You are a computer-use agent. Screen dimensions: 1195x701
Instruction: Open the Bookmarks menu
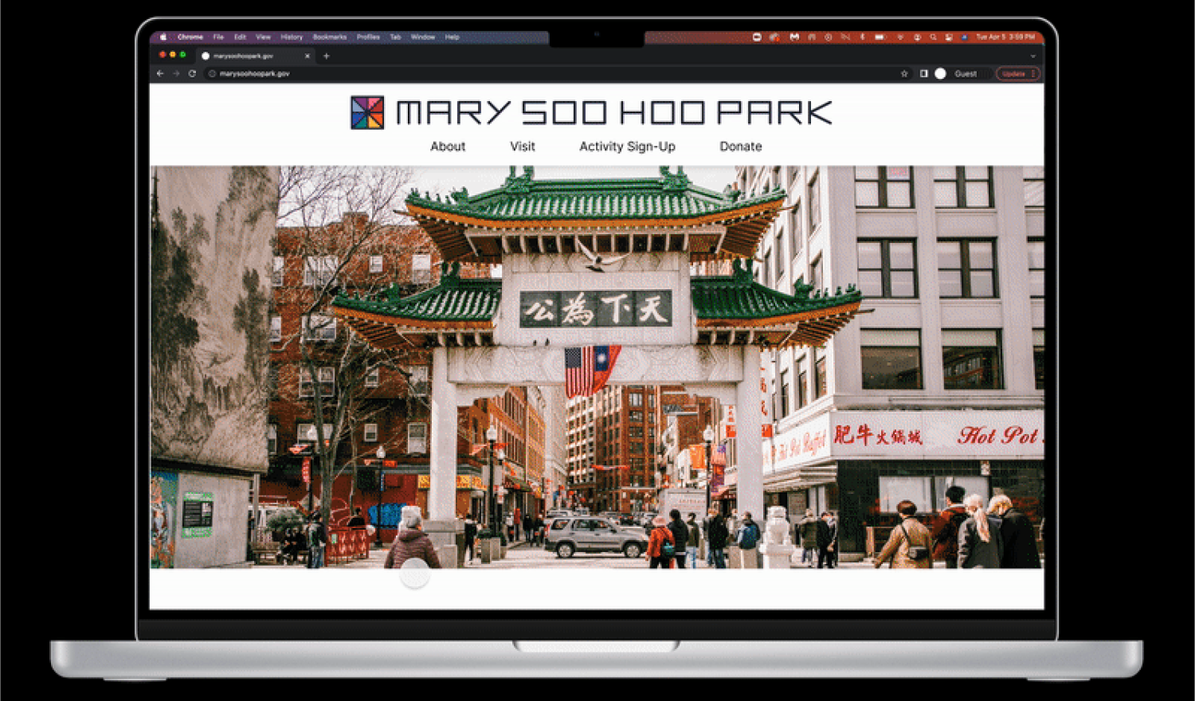click(330, 37)
